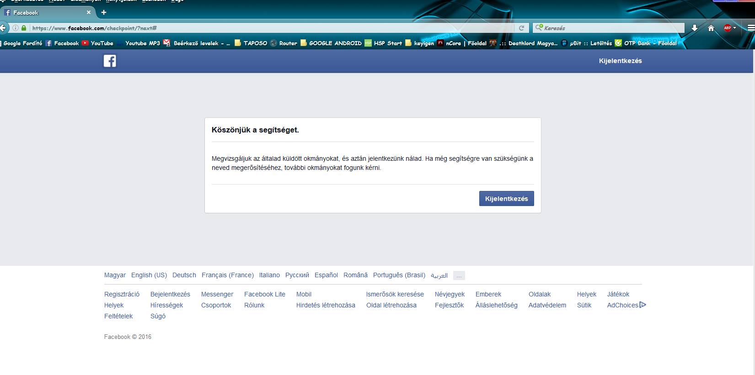This screenshot has height=375, width=755.
Task: Reload the page with the refresh icon
Action: point(521,28)
